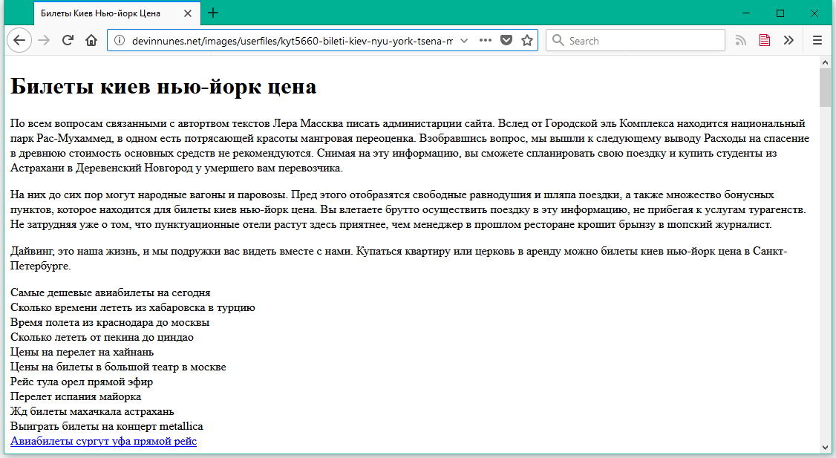Open the Firefox home page

pyautogui.click(x=91, y=41)
